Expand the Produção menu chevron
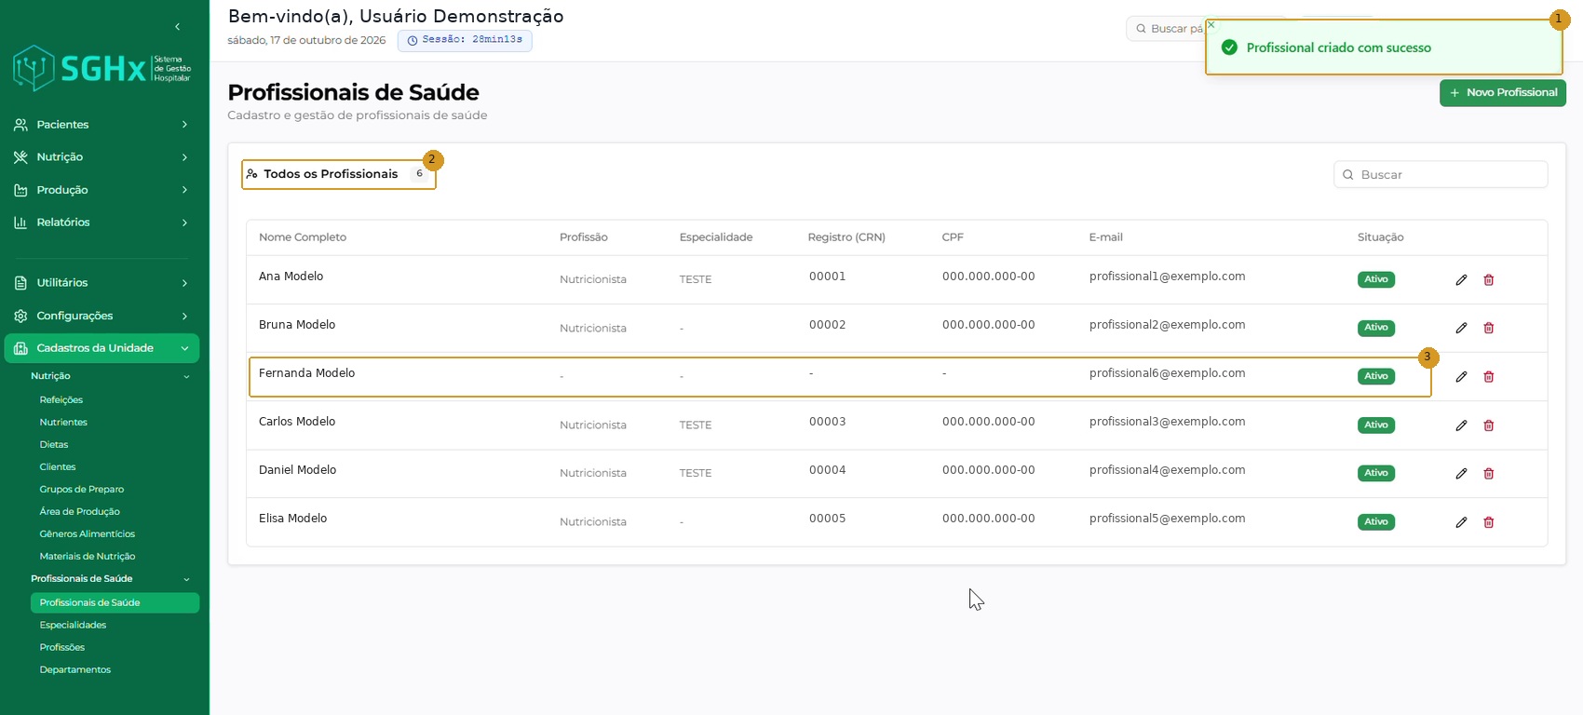The width and height of the screenshot is (1583, 715). (x=184, y=190)
